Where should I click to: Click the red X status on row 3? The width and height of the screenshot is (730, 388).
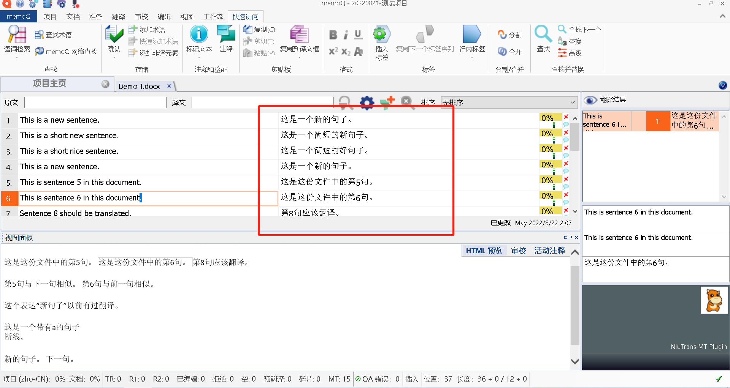[x=566, y=148]
